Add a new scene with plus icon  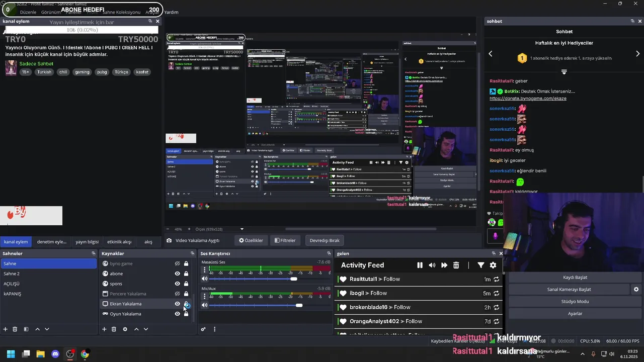[6, 329]
